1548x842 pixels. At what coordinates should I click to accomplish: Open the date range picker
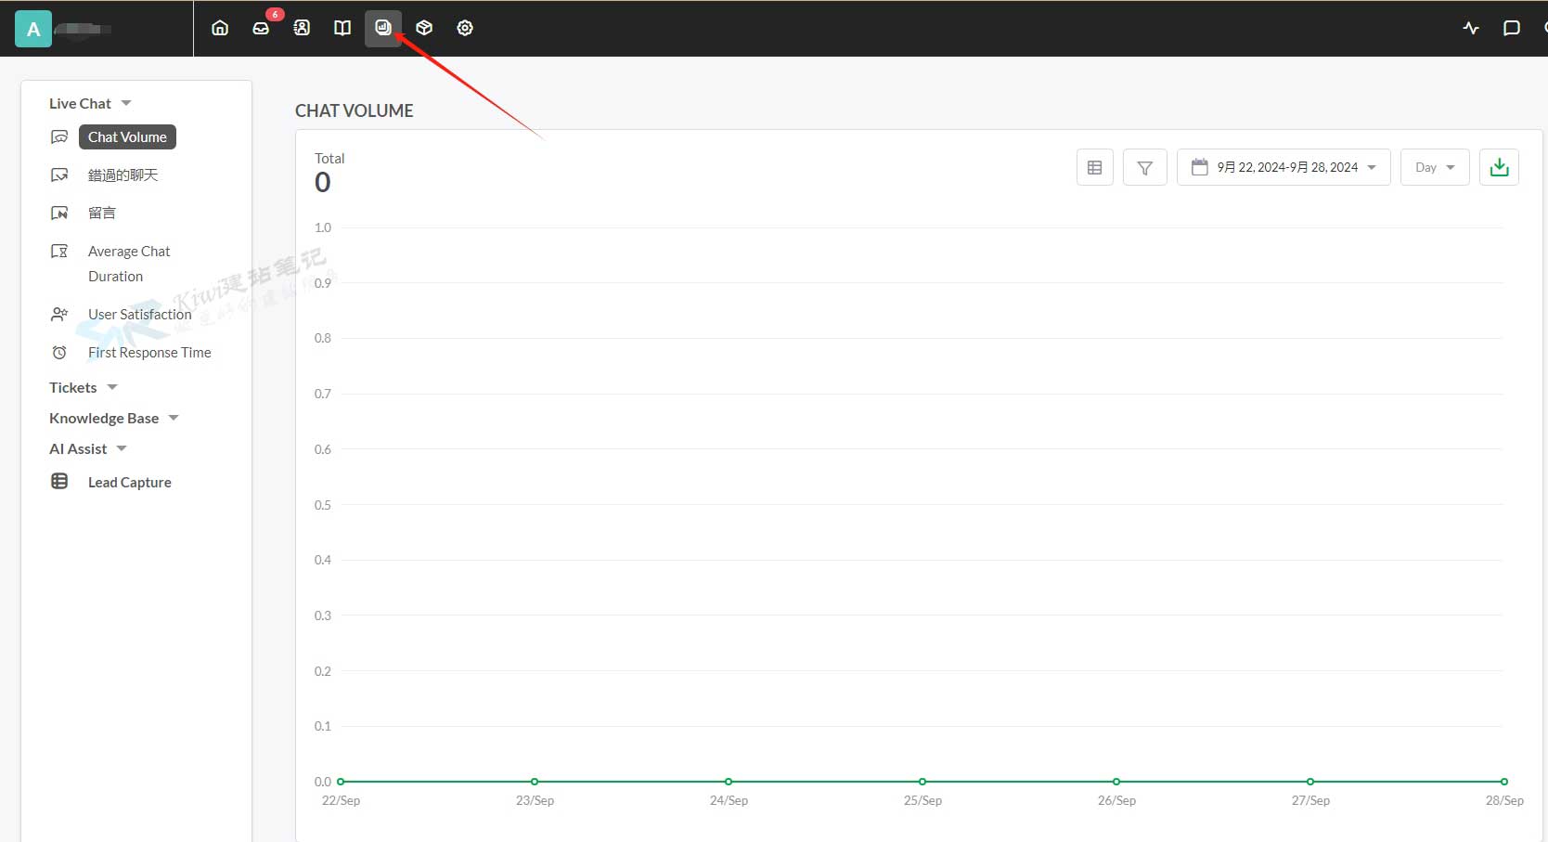1284,167
